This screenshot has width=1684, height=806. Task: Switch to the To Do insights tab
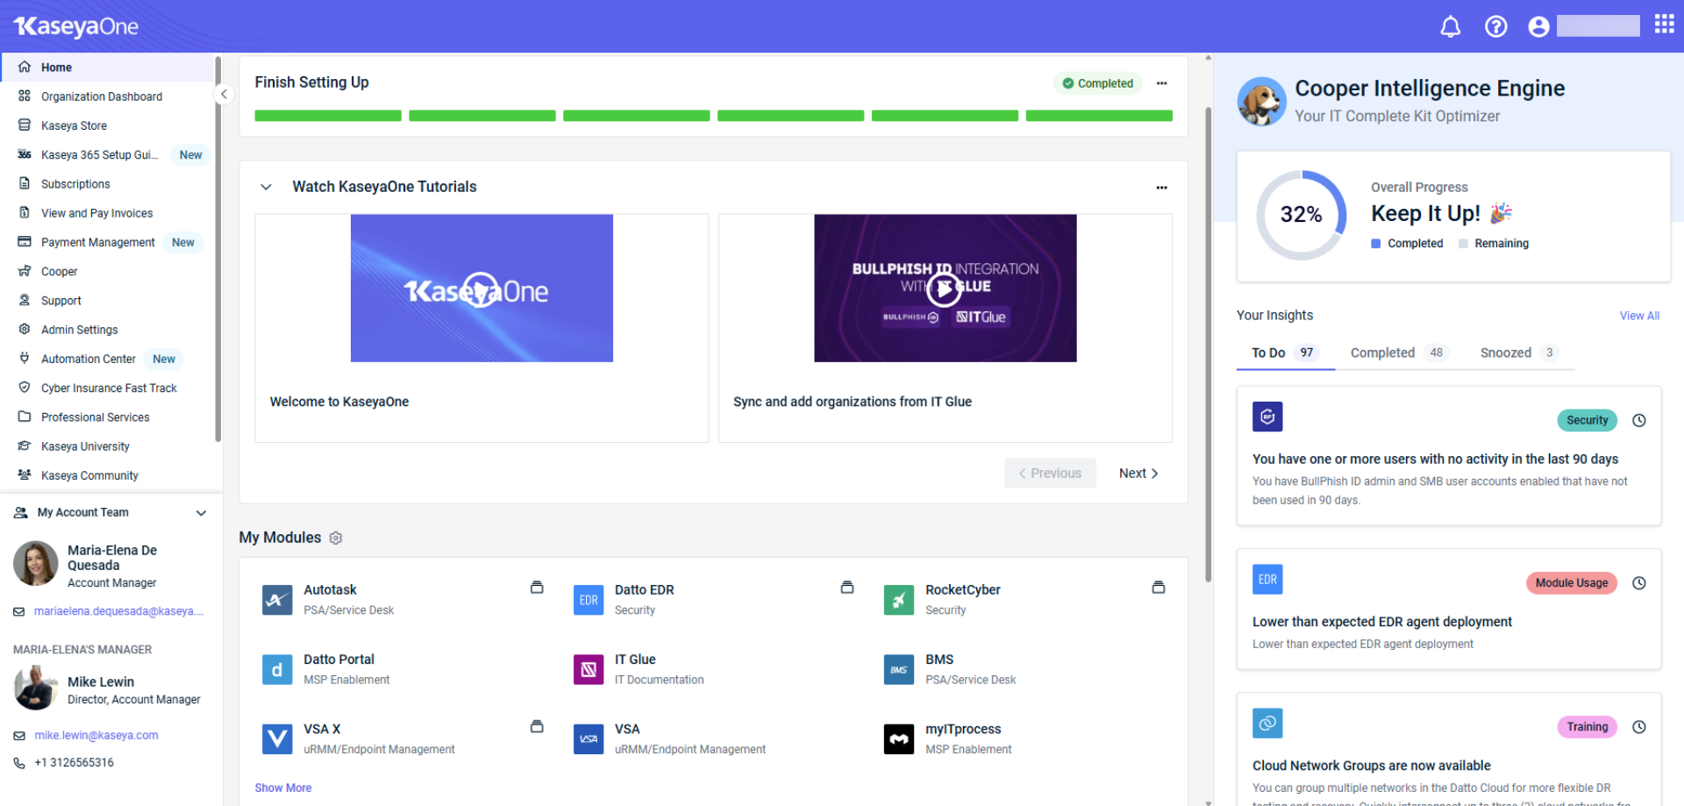pos(1285,353)
